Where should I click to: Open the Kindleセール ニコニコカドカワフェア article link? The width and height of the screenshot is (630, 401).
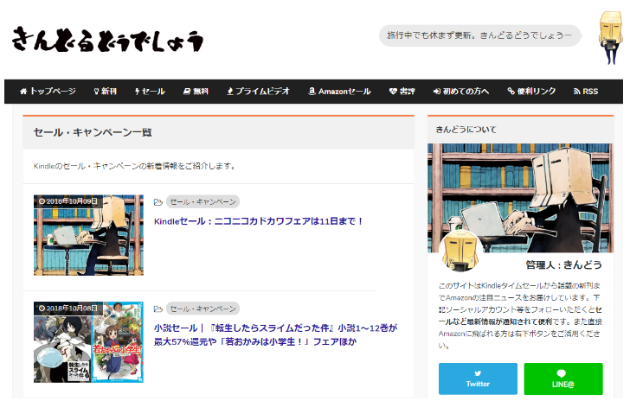[x=259, y=221]
